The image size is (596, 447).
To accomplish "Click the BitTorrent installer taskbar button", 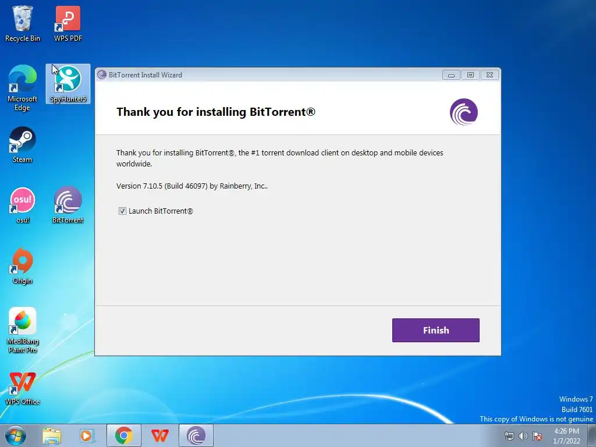I will tap(196, 435).
